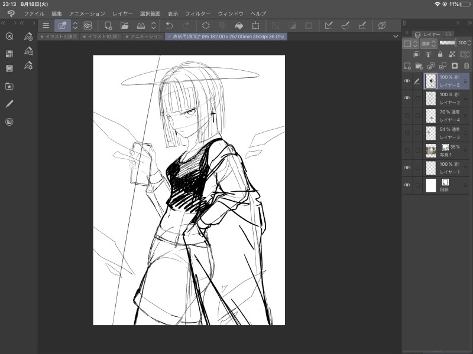473x354 pixels.
Task: Open the timeline film strip icon
Action: pos(9,68)
